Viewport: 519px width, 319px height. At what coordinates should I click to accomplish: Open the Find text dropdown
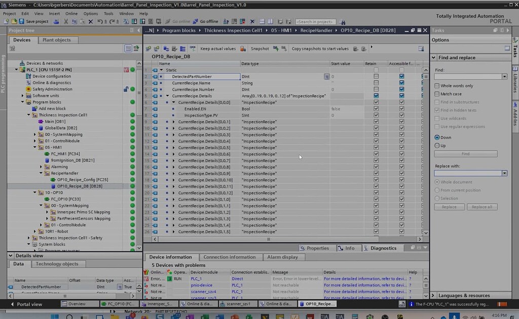tap(504, 76)
